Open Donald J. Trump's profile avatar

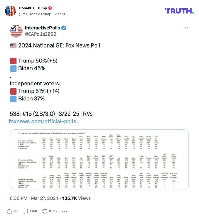coord(11,11)
